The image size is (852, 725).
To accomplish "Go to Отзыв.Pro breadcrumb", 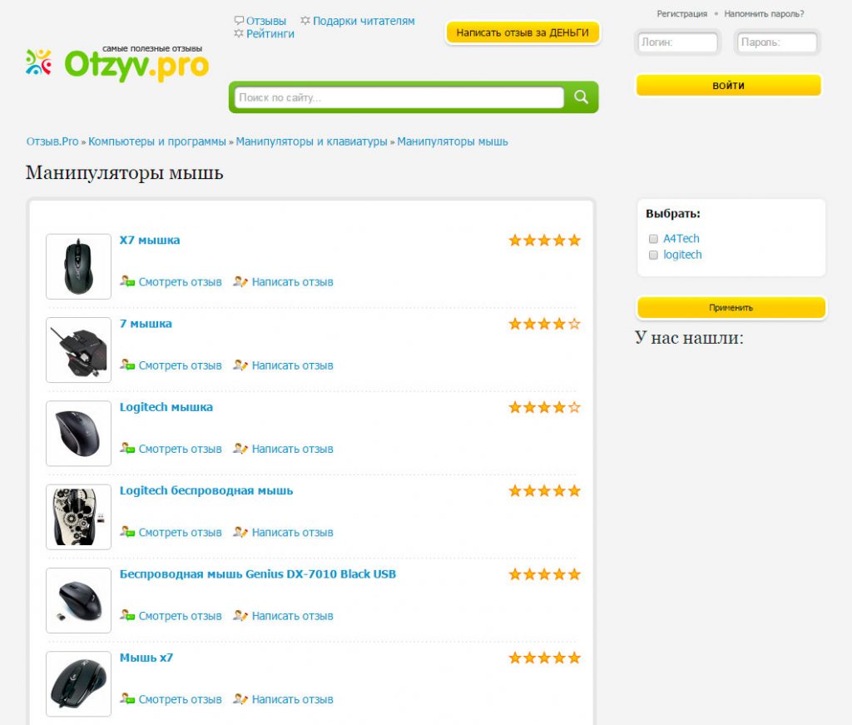I will 52,142.
